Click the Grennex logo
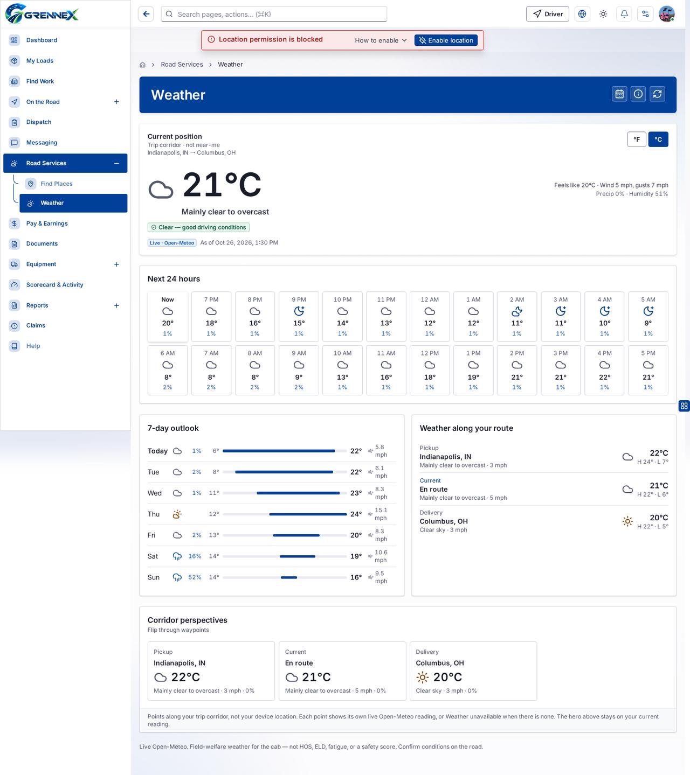 point(42,14)
